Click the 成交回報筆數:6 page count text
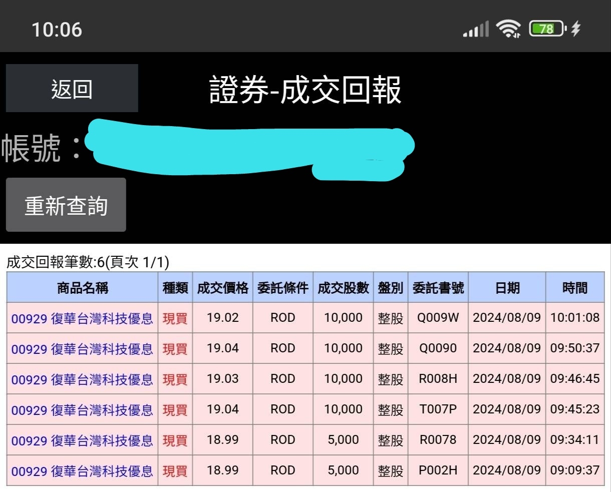Viewport: 611px width, 492px height. point(88,262)
